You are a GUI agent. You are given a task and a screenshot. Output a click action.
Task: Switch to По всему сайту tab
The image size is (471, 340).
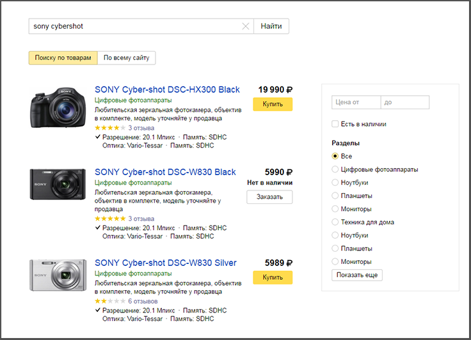click(x=126, y=58)
